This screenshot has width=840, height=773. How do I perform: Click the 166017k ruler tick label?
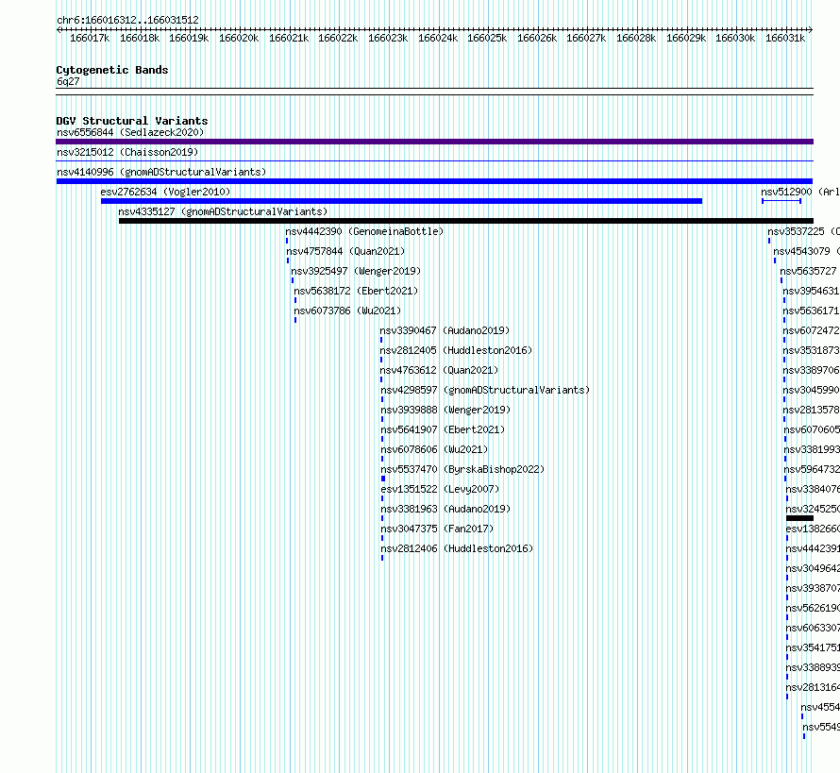click(90, 38)
